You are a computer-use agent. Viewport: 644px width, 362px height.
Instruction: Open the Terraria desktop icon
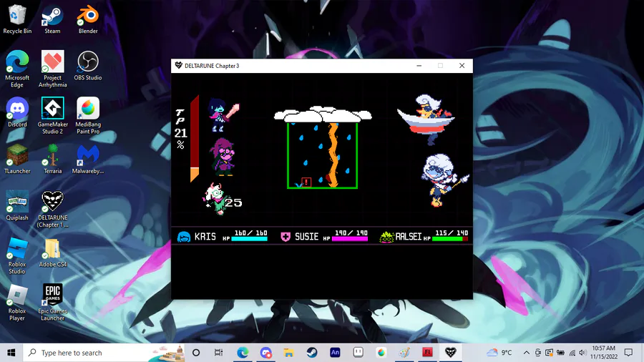(x=52, y=159)
